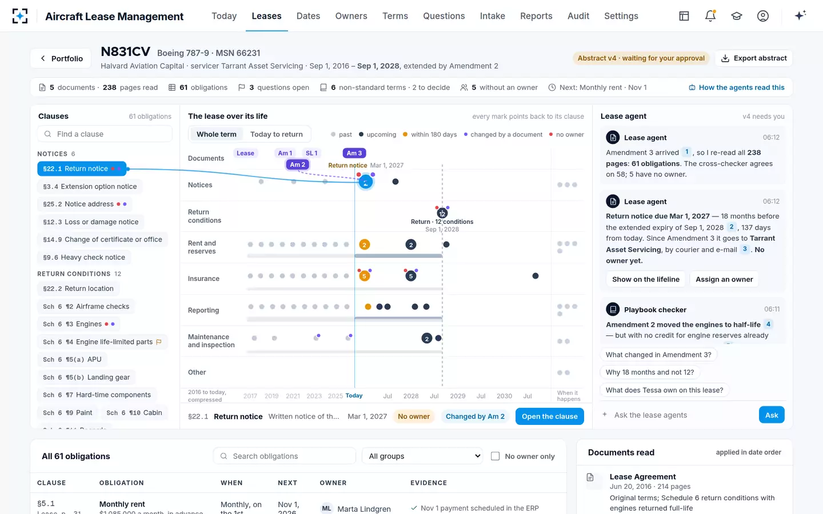Open the user profile icon
The image size is (823, 514).
click(763, 16)
